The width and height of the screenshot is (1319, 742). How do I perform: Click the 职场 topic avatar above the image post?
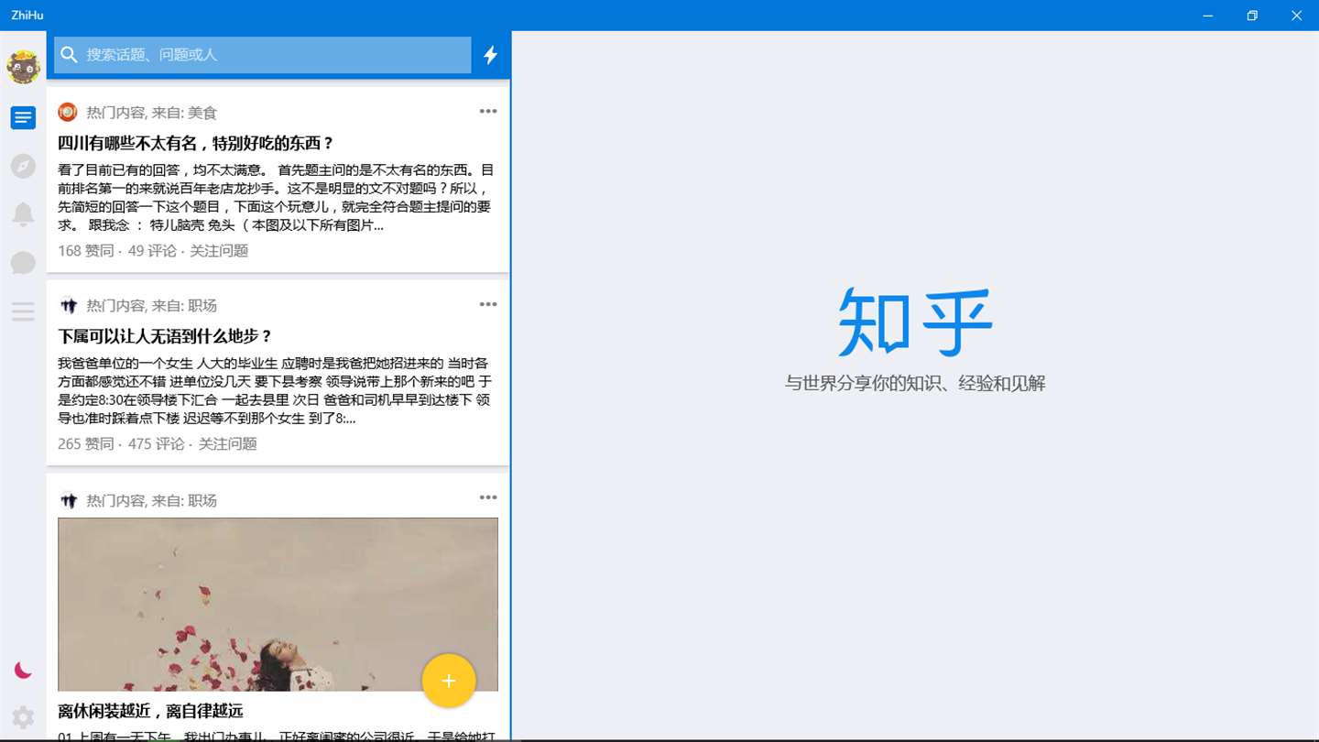click(x=68, y=500)
